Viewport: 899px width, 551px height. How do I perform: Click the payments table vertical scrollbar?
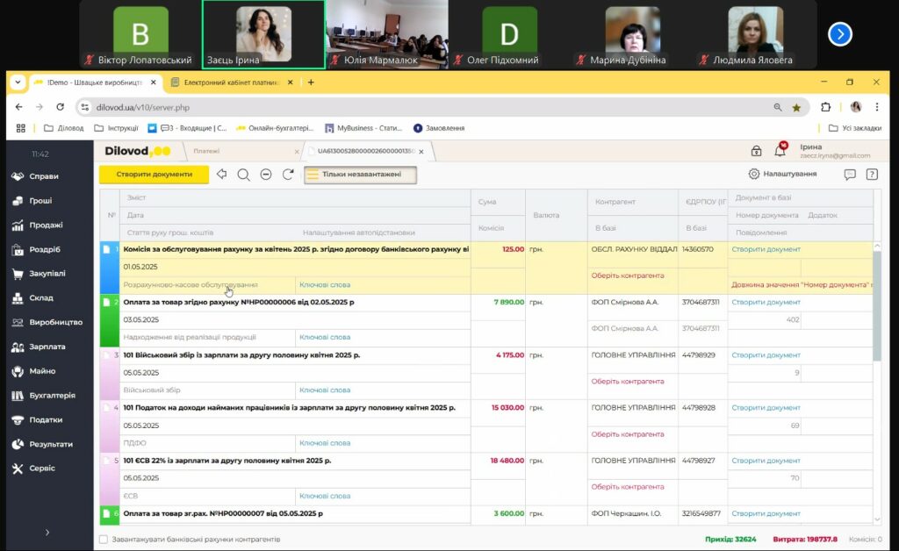877,306
